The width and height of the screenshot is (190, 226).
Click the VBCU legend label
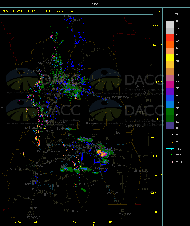point(179,155)
